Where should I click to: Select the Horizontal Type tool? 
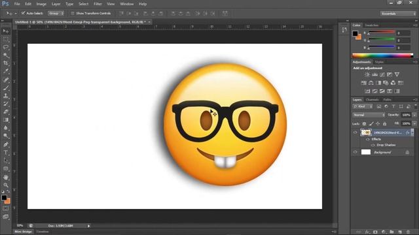tap(6, 153)
